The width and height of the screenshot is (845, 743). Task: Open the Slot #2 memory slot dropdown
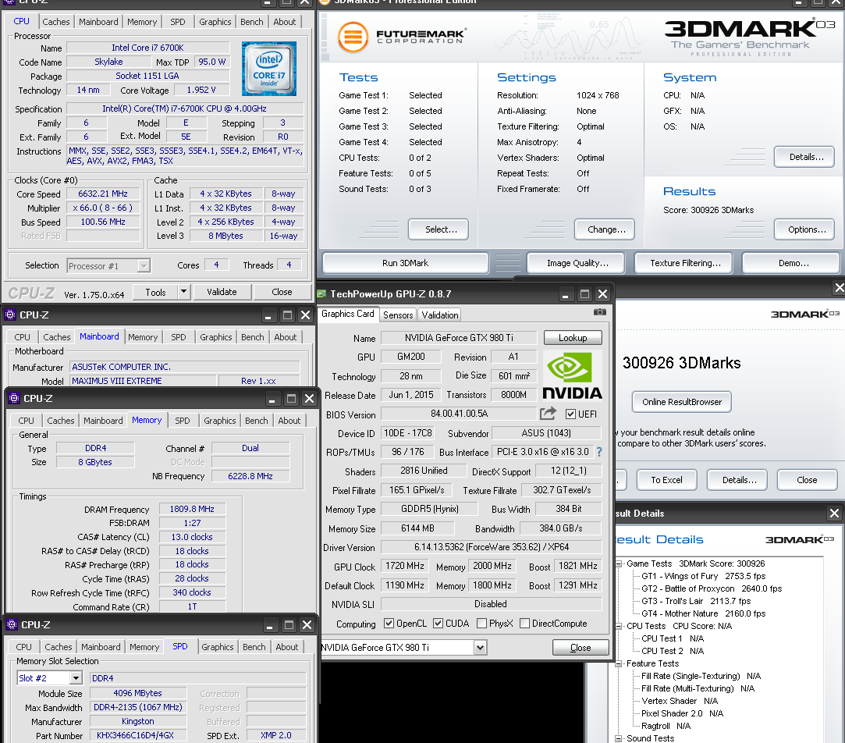(x=76, y=677)
